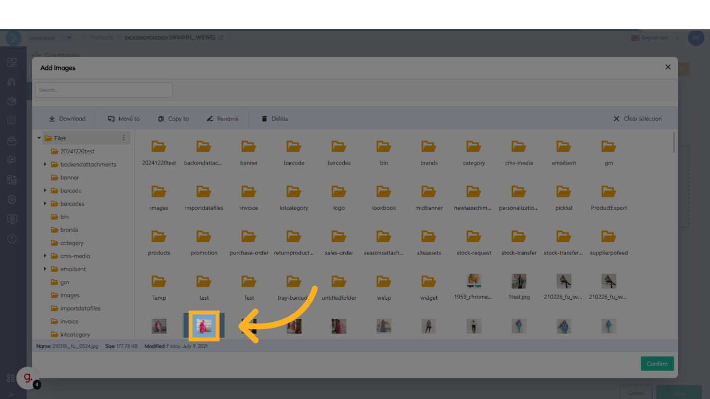This screenshot has height=399, width=710.
Task: Click the Download toolbar icon
Action: [x=52, y=119]
